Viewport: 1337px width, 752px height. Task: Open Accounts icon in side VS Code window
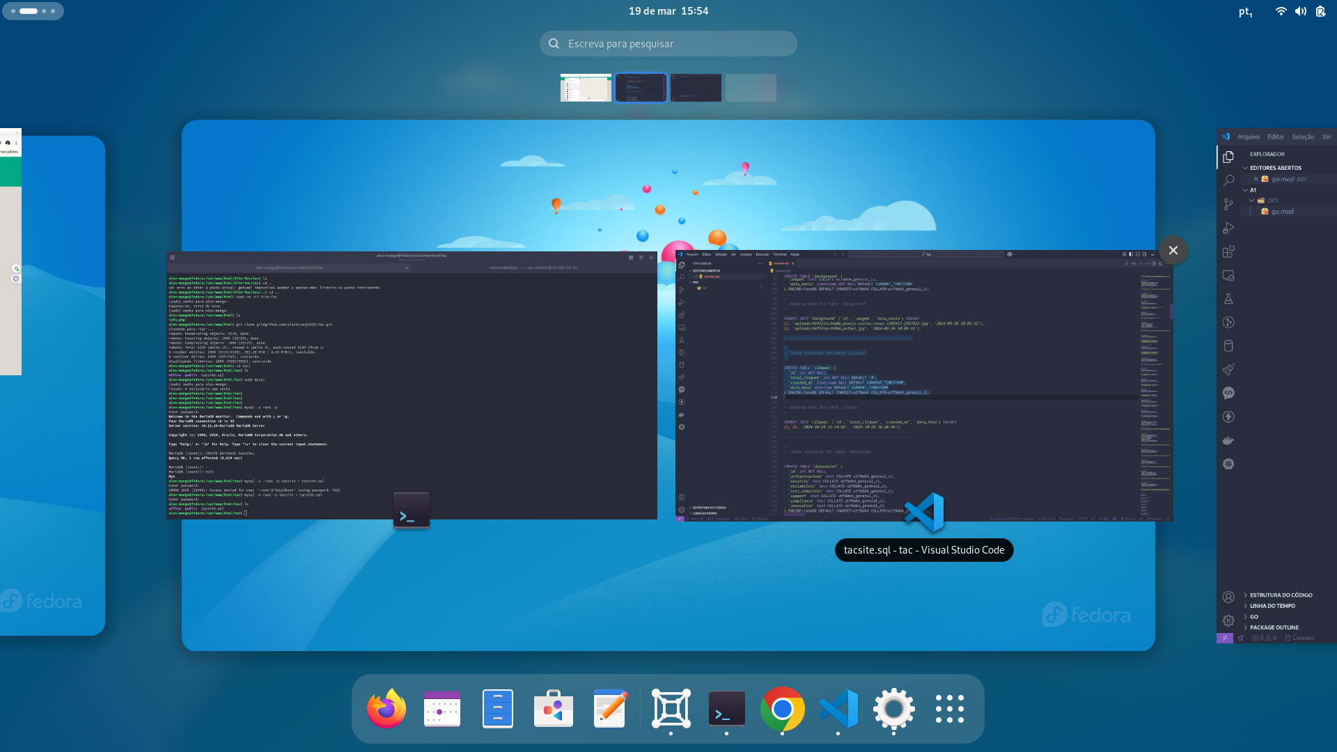[x=1228, y=597]
